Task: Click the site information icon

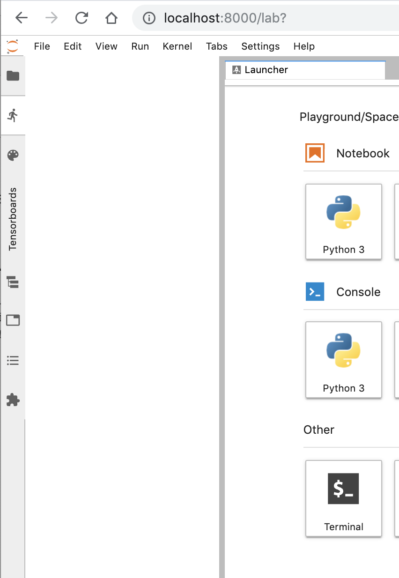Action: [149, 18]
